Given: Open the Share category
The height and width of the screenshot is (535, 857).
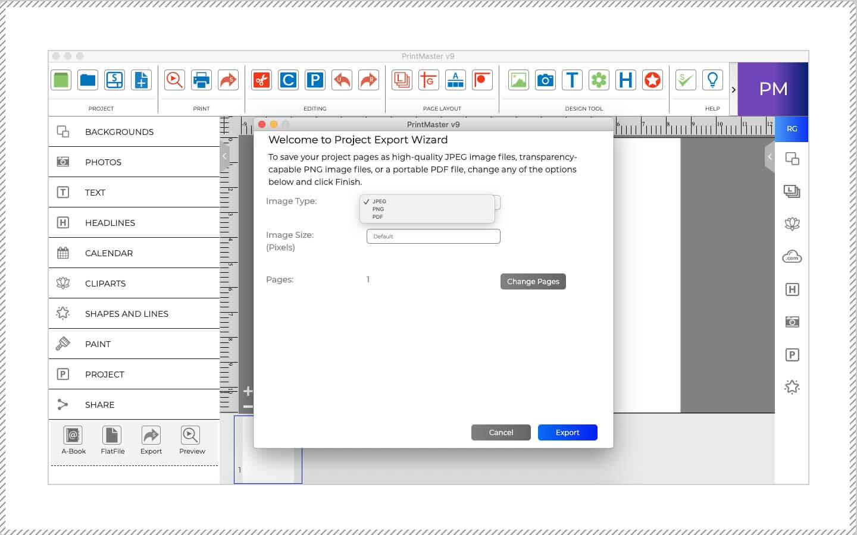Looking at the screenshot, I should tap(134, 404).
